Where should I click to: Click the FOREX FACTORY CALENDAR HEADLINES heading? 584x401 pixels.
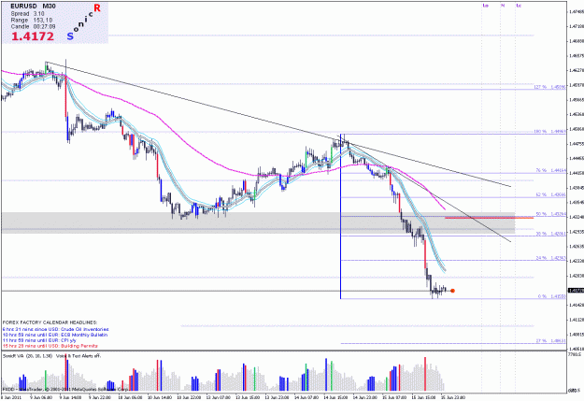pyautogui.click(x=50, y=322)
